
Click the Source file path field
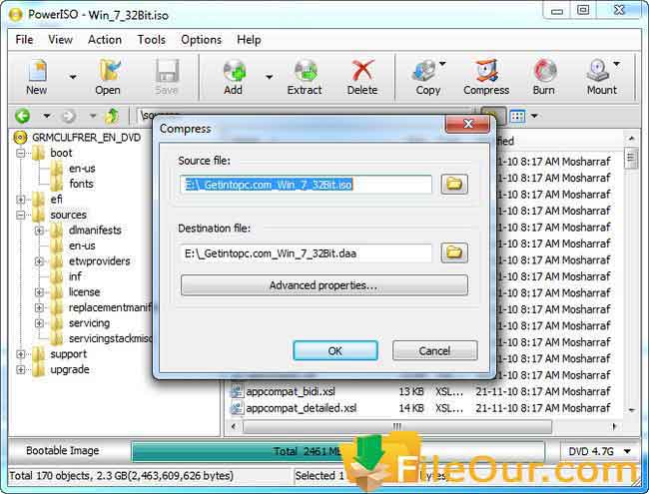(306, 184)
